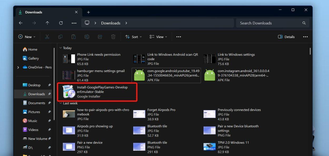Click the Paste clipboard icon
The width and height of the screenshot is (329, 156).
74,37
